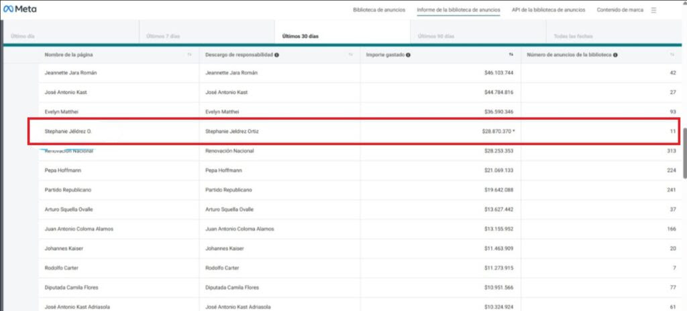Select the Últimos 90 días tab
Image resolution: width=687 pixels, height=311 pixels.
pyautogui.click(x=436, y=35)
